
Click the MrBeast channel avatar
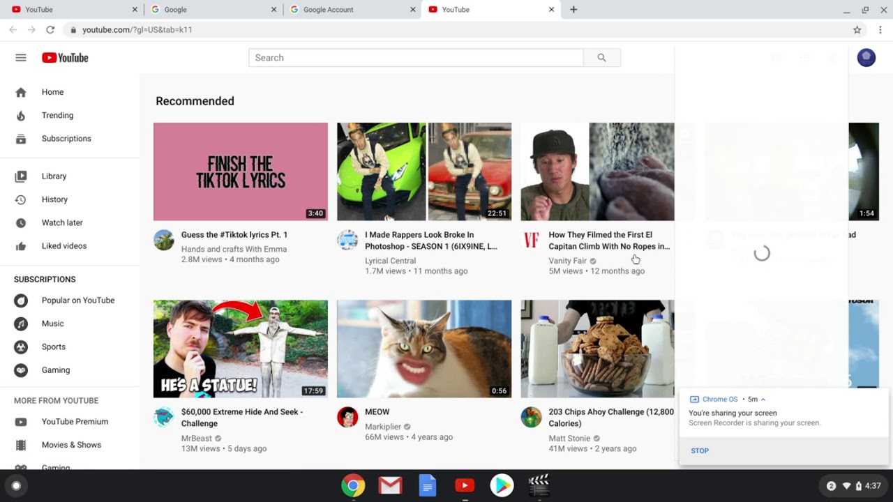tap(164, 417)
